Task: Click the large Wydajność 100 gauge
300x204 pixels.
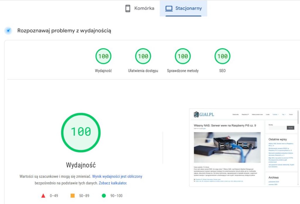Action: tap(81, 132)
